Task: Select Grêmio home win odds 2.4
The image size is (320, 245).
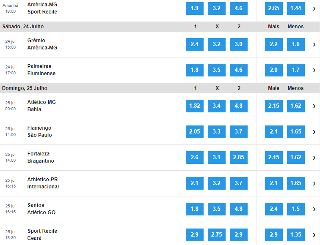Action: click(194, 44)
